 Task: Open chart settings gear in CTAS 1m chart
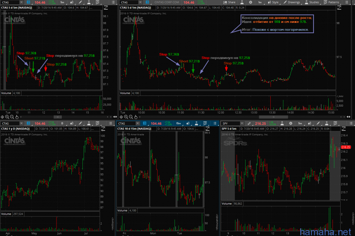pyautogui.click(x=250, y=3)
